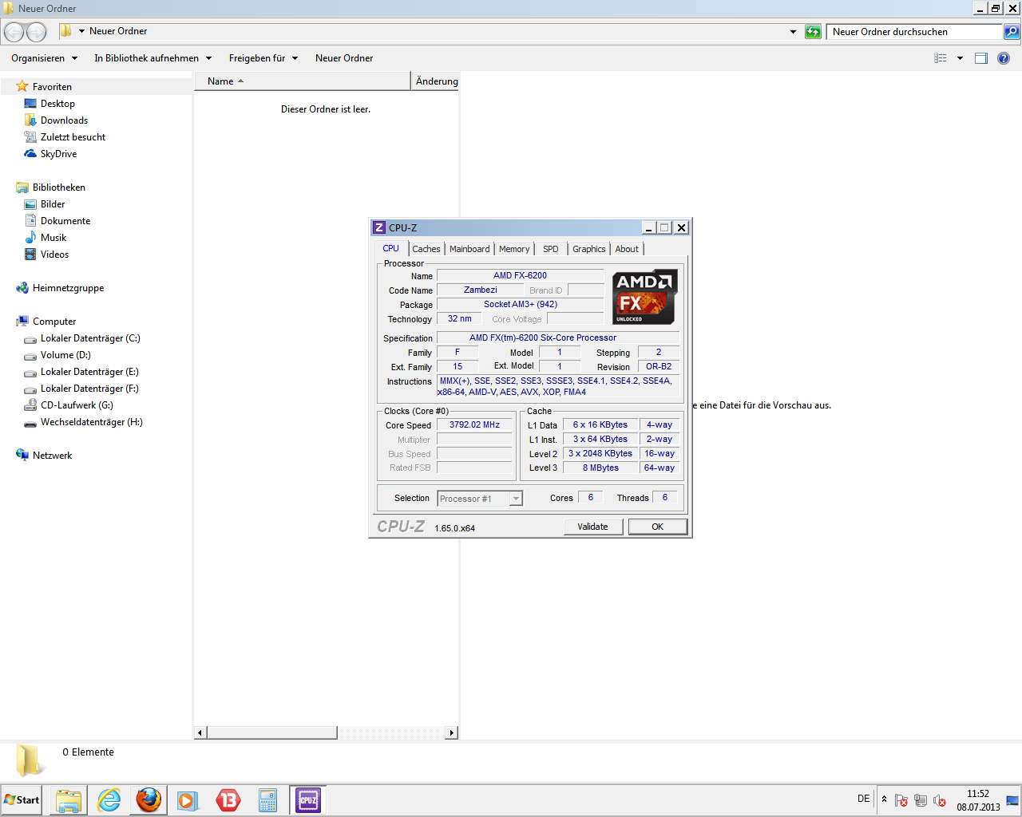Open the SPD tab

551,249
